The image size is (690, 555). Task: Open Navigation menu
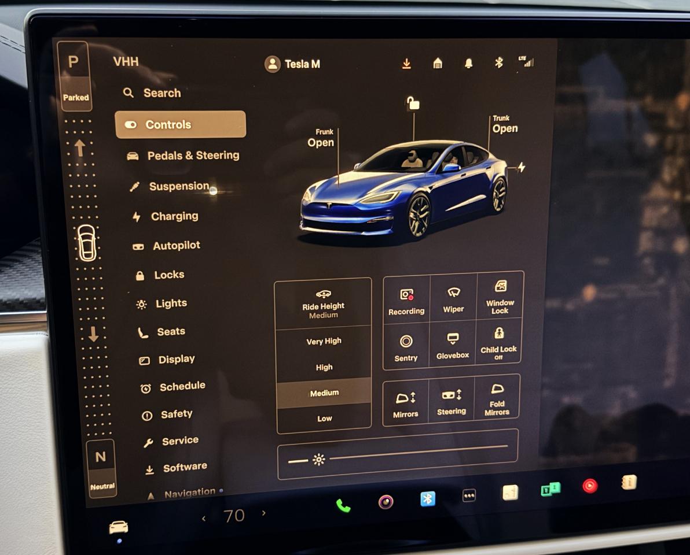point(182,493)
